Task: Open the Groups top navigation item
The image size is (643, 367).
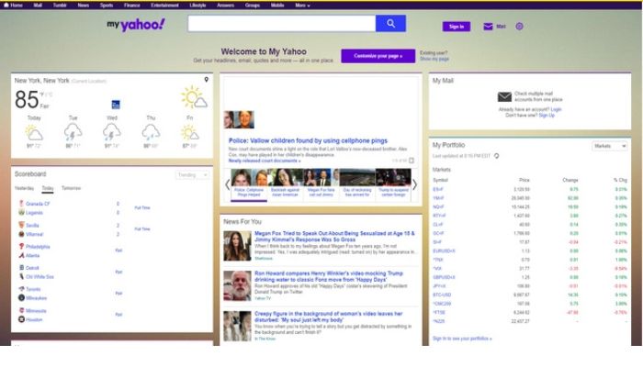Action: click(253, 6)
